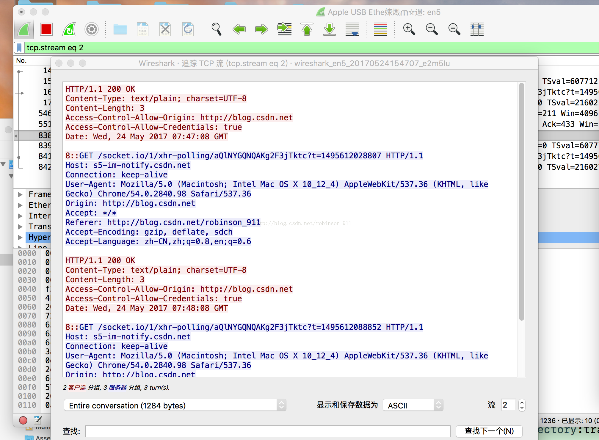Click the display filter bookmark icon
The height and width of the screenshot is (440, 599).
pyautogui.click(x=19, y=48)
